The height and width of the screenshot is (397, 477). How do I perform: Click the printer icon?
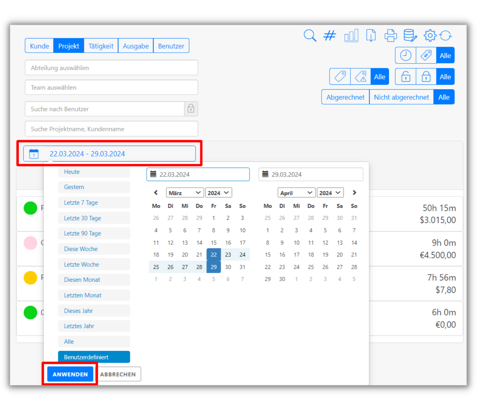click(391, 36)
